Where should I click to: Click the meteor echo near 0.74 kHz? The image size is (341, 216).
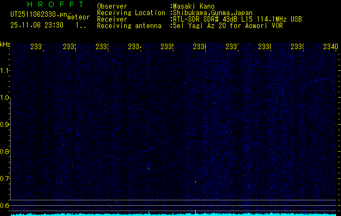click(x=149, y=168)
